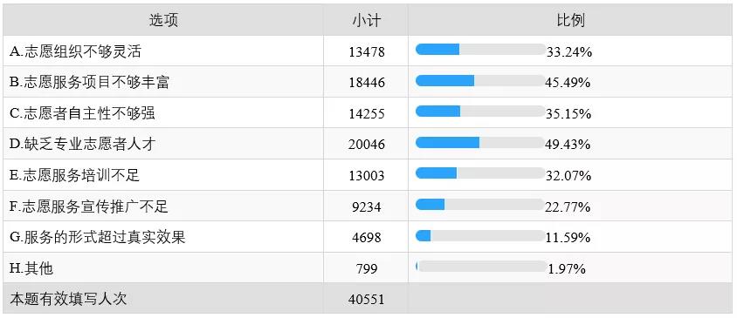737x318 pixels.
Task: Click total count 40551
Action: pos(367,299)
